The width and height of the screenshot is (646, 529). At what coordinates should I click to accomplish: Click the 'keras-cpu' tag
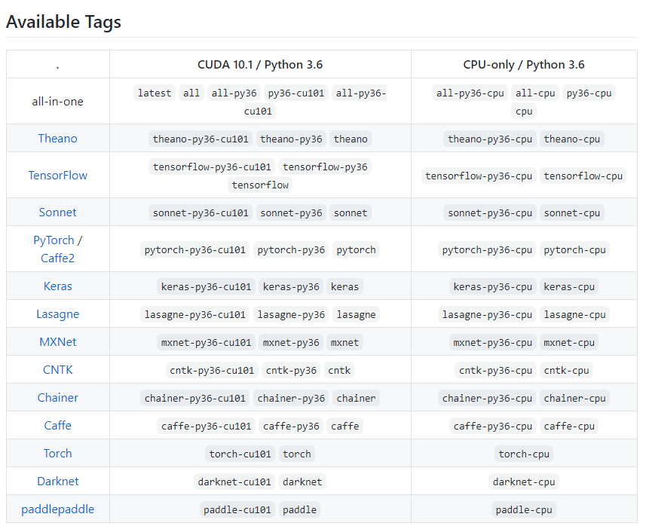[569, 287]
